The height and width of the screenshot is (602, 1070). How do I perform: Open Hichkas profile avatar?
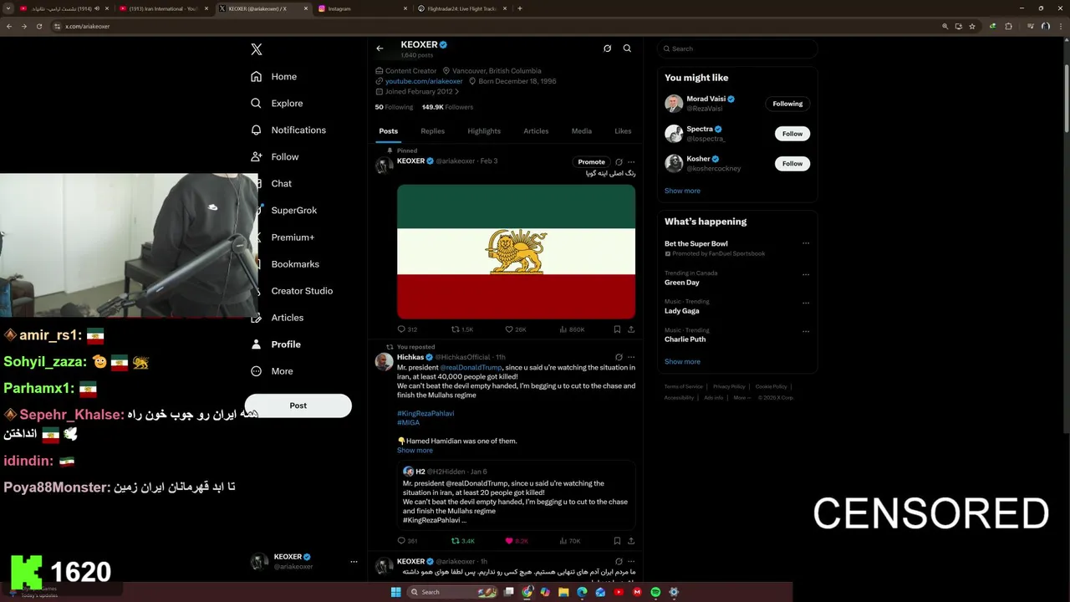coord(384,361)
